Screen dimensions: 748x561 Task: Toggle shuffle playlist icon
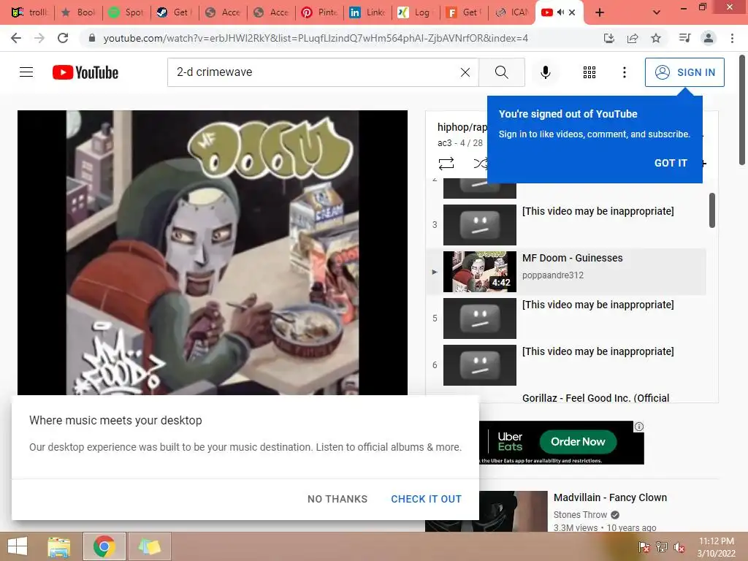[481, 164]
